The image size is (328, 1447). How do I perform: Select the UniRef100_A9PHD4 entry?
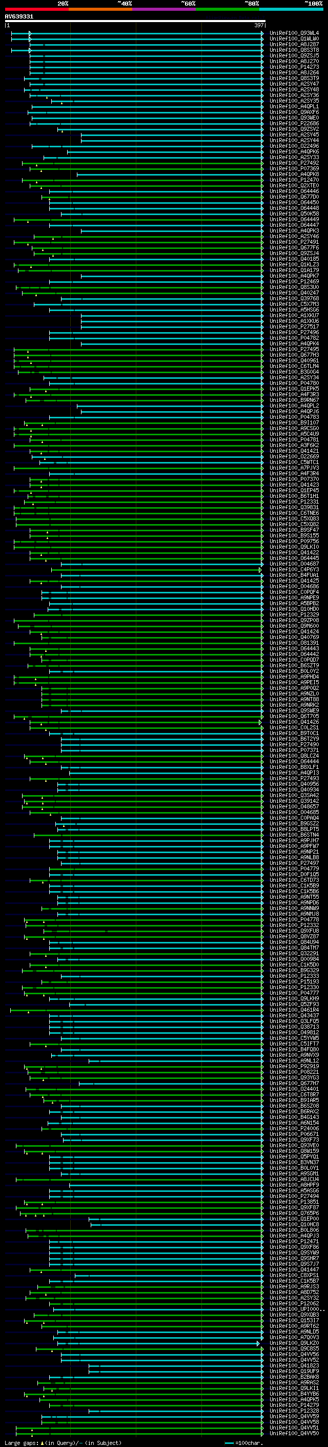click(x=294, y=677)
